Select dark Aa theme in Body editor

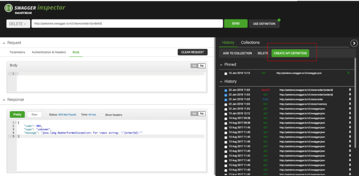point(194,66)
